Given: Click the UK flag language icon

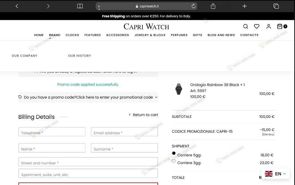Looking at the screenshot, I should [269, 174].
